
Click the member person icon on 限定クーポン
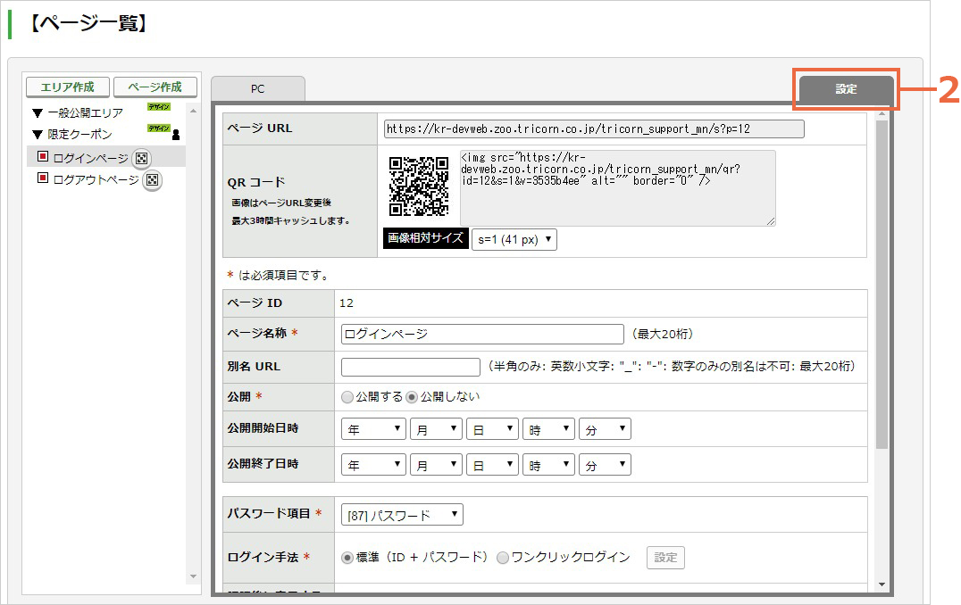[x=176, y=134]
